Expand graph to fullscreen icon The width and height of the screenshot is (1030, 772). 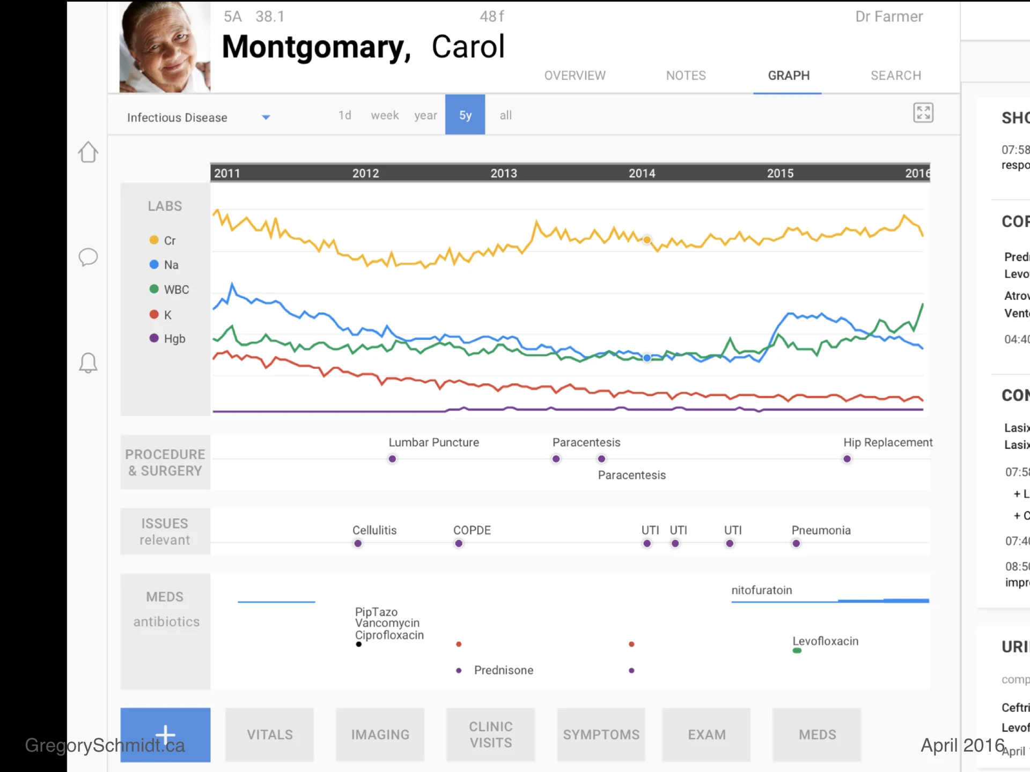tap(923, 113)
